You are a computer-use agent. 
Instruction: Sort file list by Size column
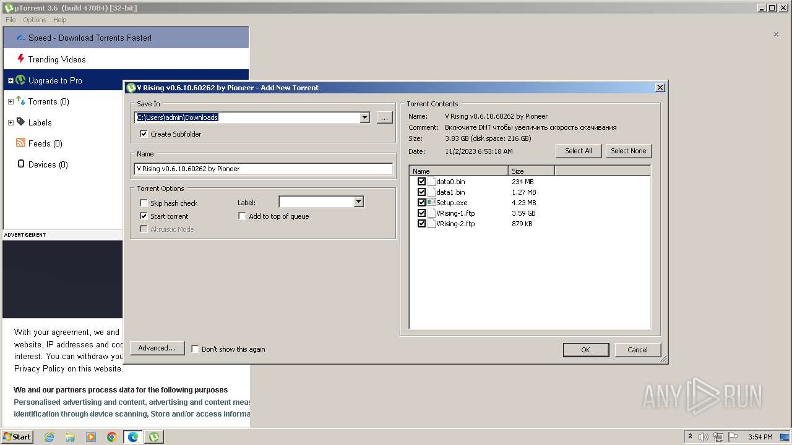tap(532, 171)
